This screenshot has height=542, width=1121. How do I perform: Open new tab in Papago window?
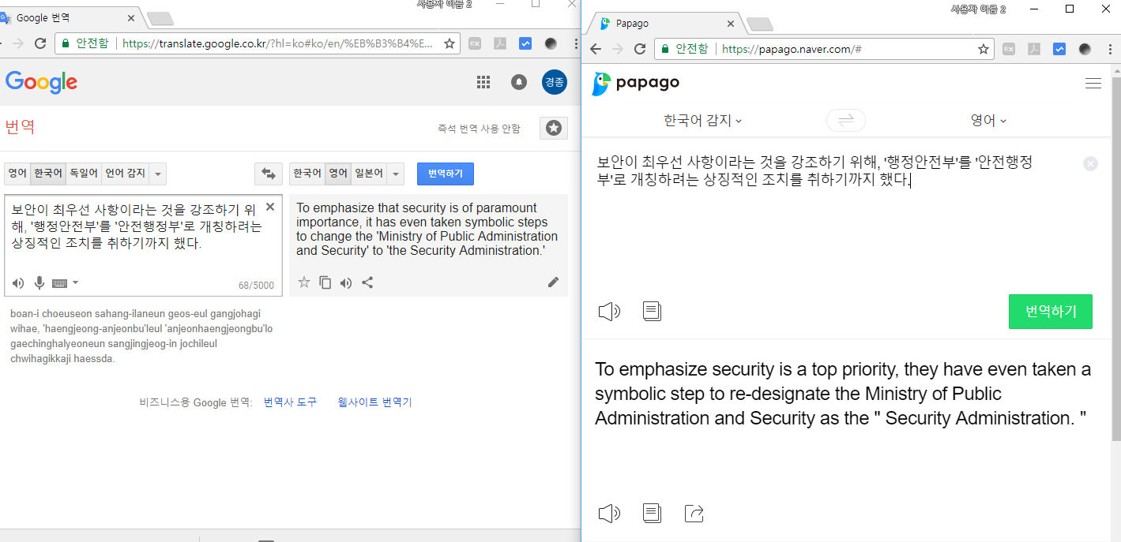coord(759,24)
